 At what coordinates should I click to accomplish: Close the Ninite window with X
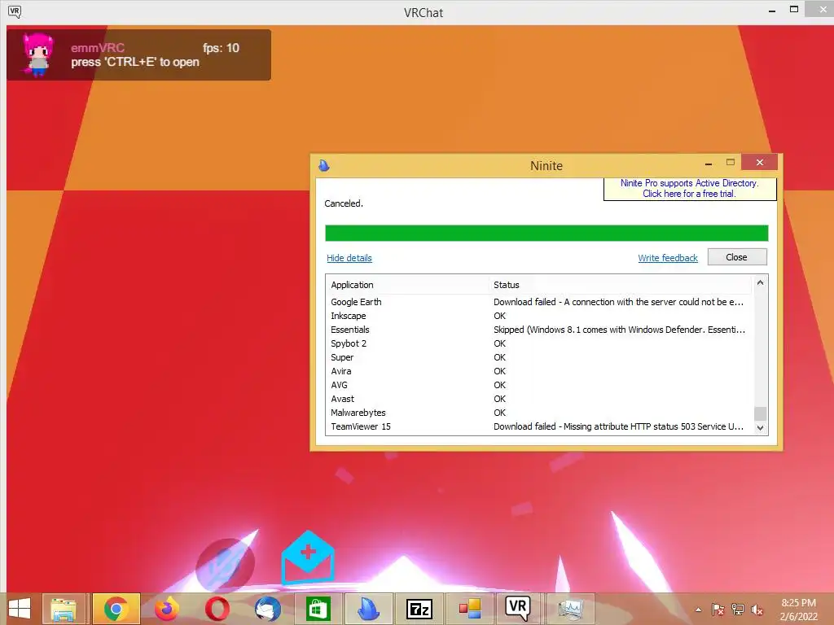(x=760, y=162)
